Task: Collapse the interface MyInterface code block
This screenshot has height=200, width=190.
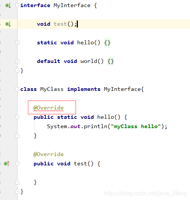Action: [17, 6]
